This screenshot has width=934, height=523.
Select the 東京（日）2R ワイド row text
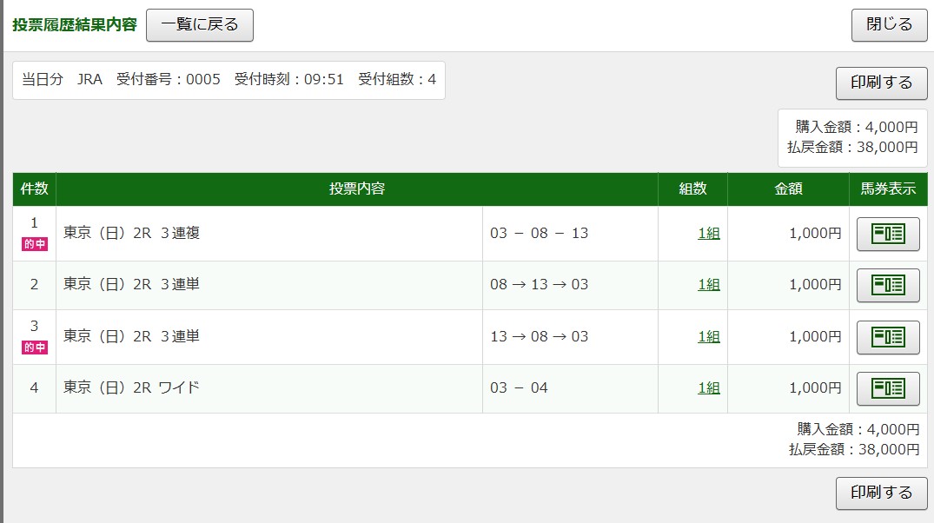131,388
